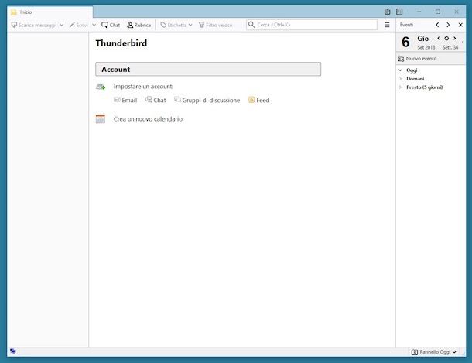The image size is (472, 363).
Task: Click the Nuovo evento button
Action: point(417,59)
